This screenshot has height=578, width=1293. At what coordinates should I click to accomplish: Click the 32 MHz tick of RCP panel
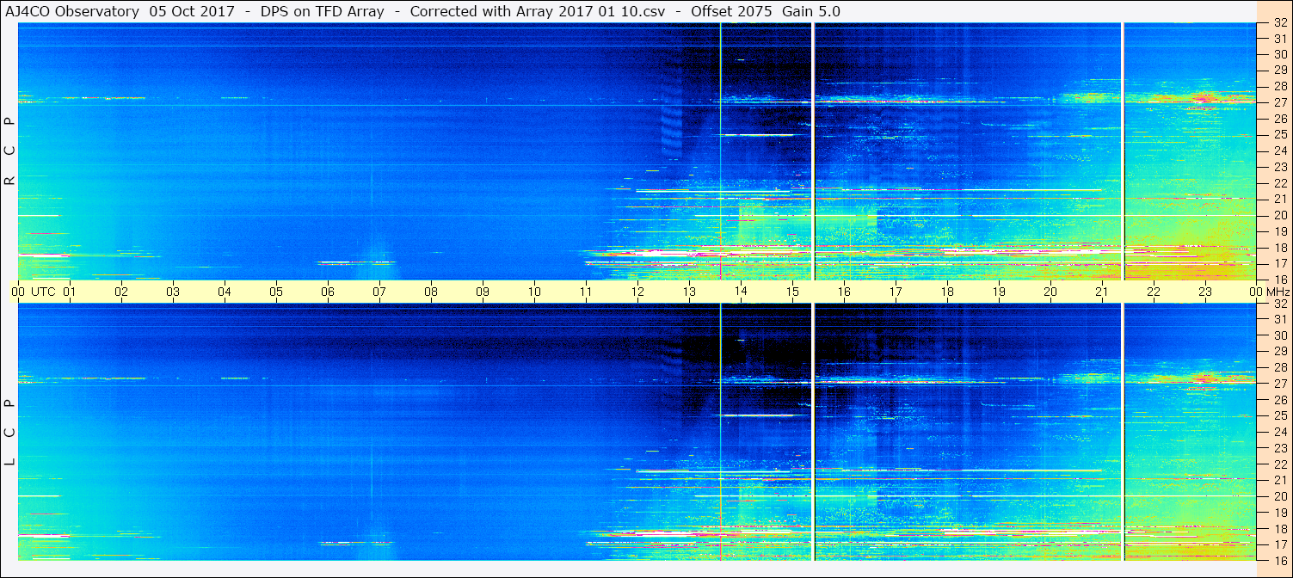tap(1279, 22)
